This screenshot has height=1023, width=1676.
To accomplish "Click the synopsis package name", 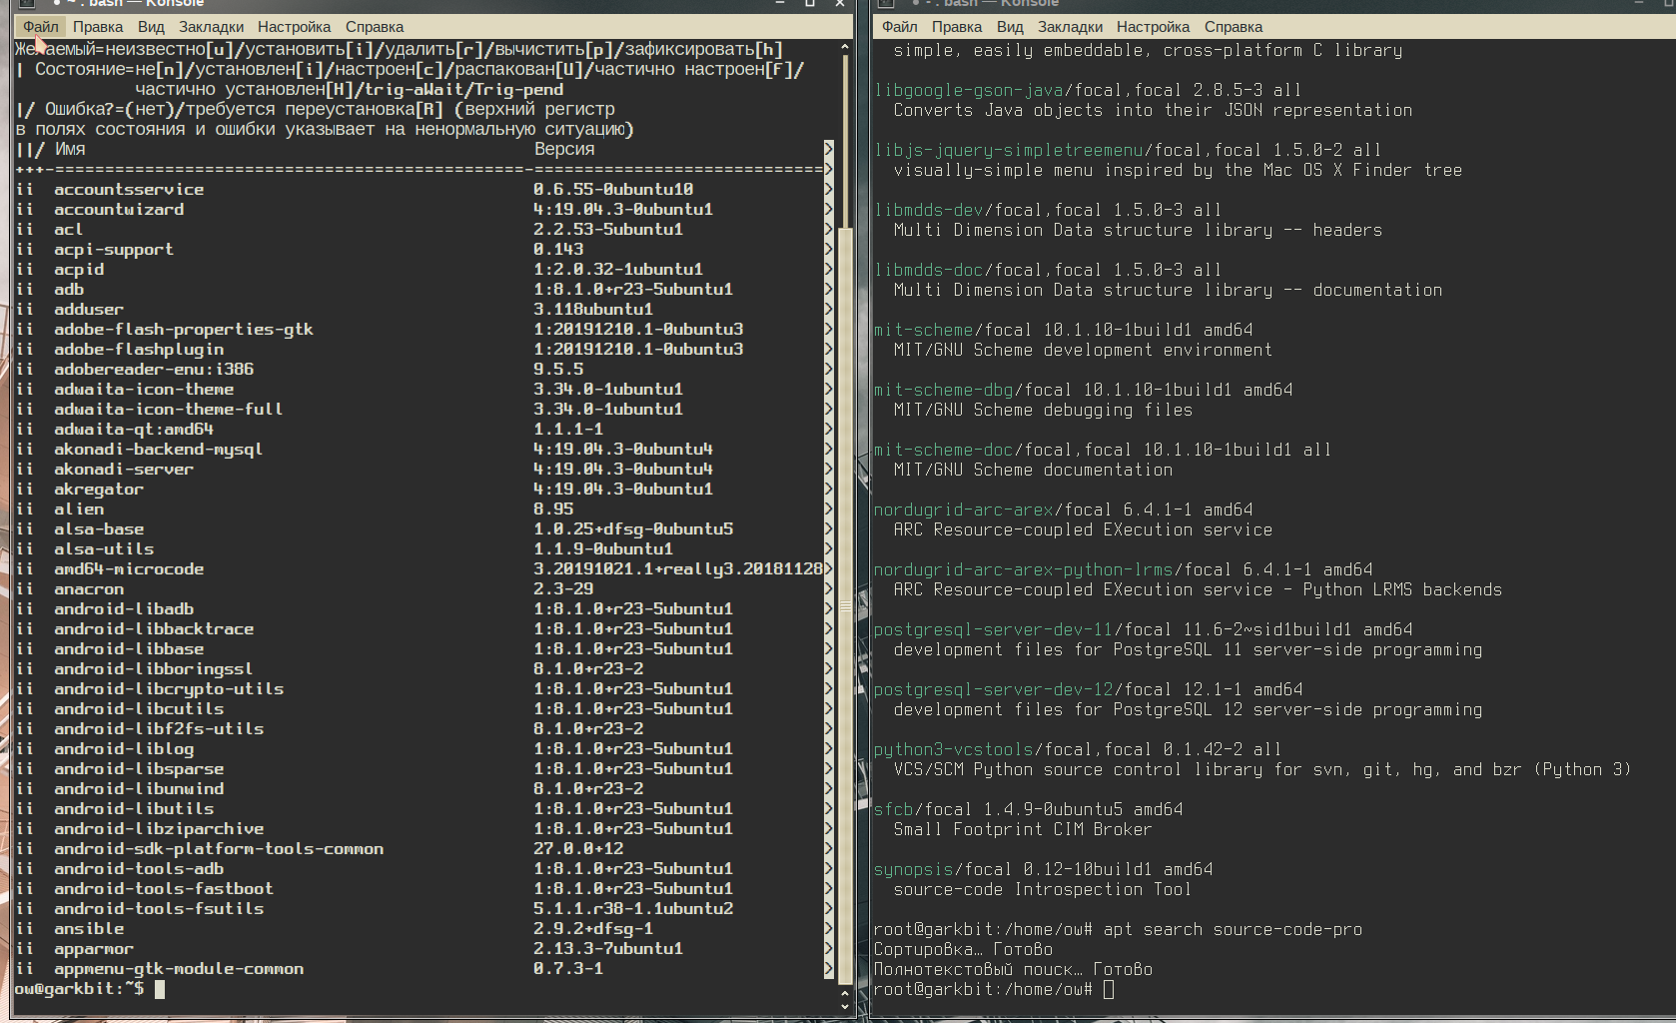I will coord(913,869).
